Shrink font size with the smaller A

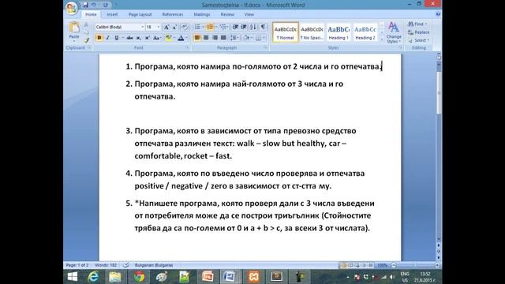point(174,27)
